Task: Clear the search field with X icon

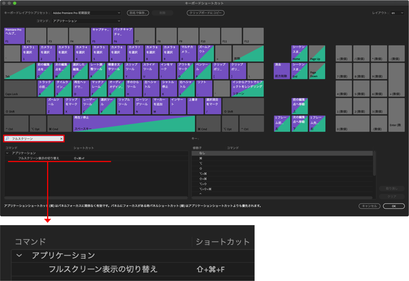Action: [61, 139]
